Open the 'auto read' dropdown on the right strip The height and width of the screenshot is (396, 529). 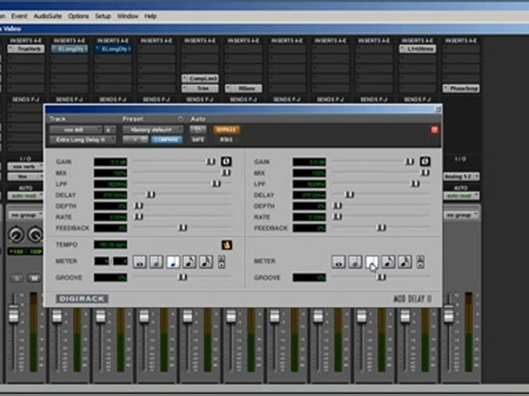pyautogui.click(x=461, y=196)
